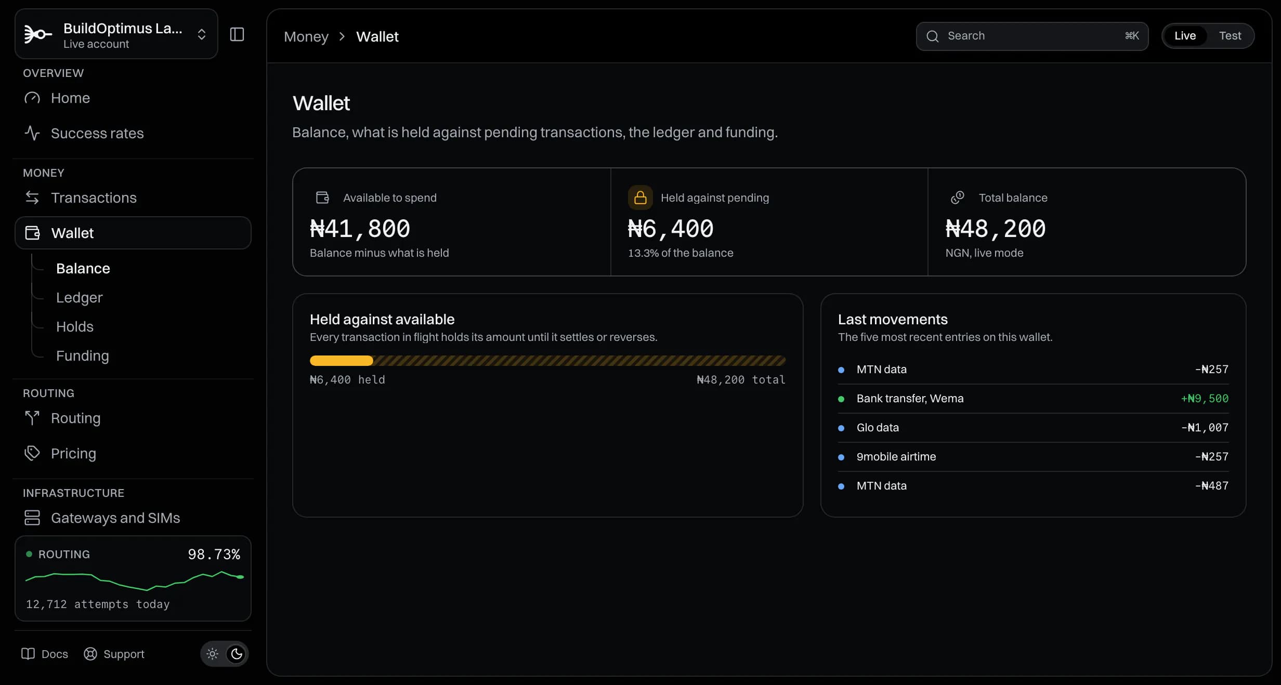This screenshot has width=1281, height=685.
Task: Switch to dark theme moon icon
Action: (x=237, y=654)
